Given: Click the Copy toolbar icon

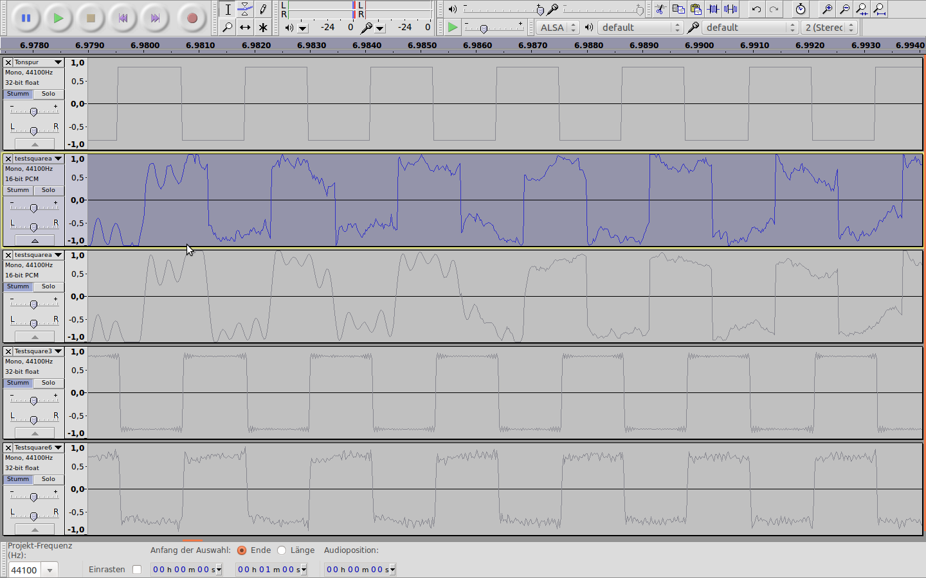Looking at the screenshot, I should [678, 9].
